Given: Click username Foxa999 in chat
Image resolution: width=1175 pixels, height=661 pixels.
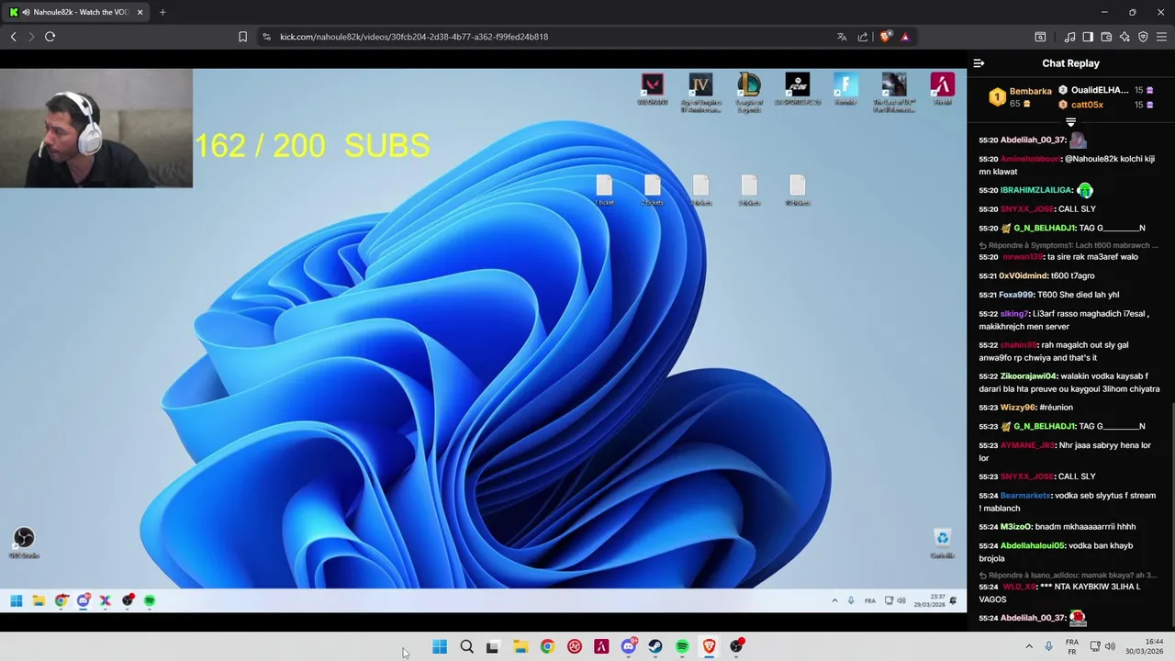Looking at the screenshot, I should [x=1017, y=295].
